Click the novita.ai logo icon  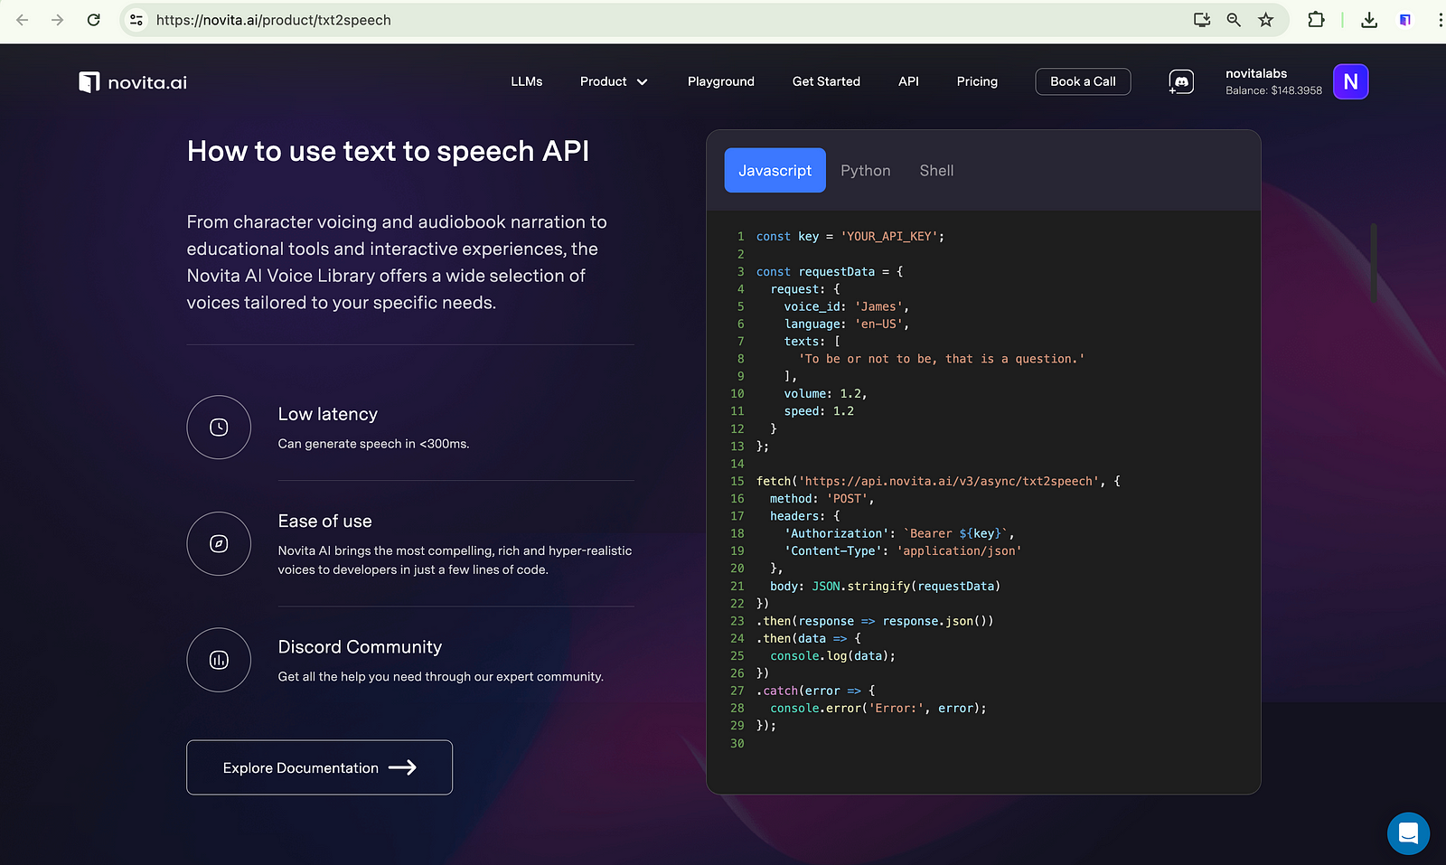(x=89, y=82)
